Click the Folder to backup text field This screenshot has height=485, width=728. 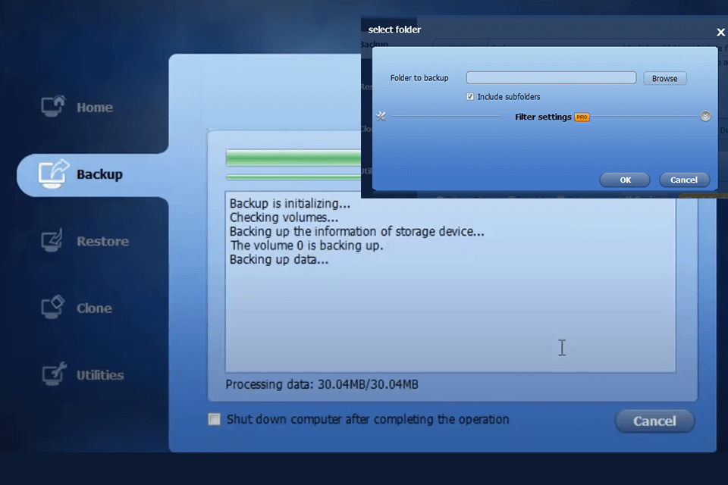pos(551,77)
